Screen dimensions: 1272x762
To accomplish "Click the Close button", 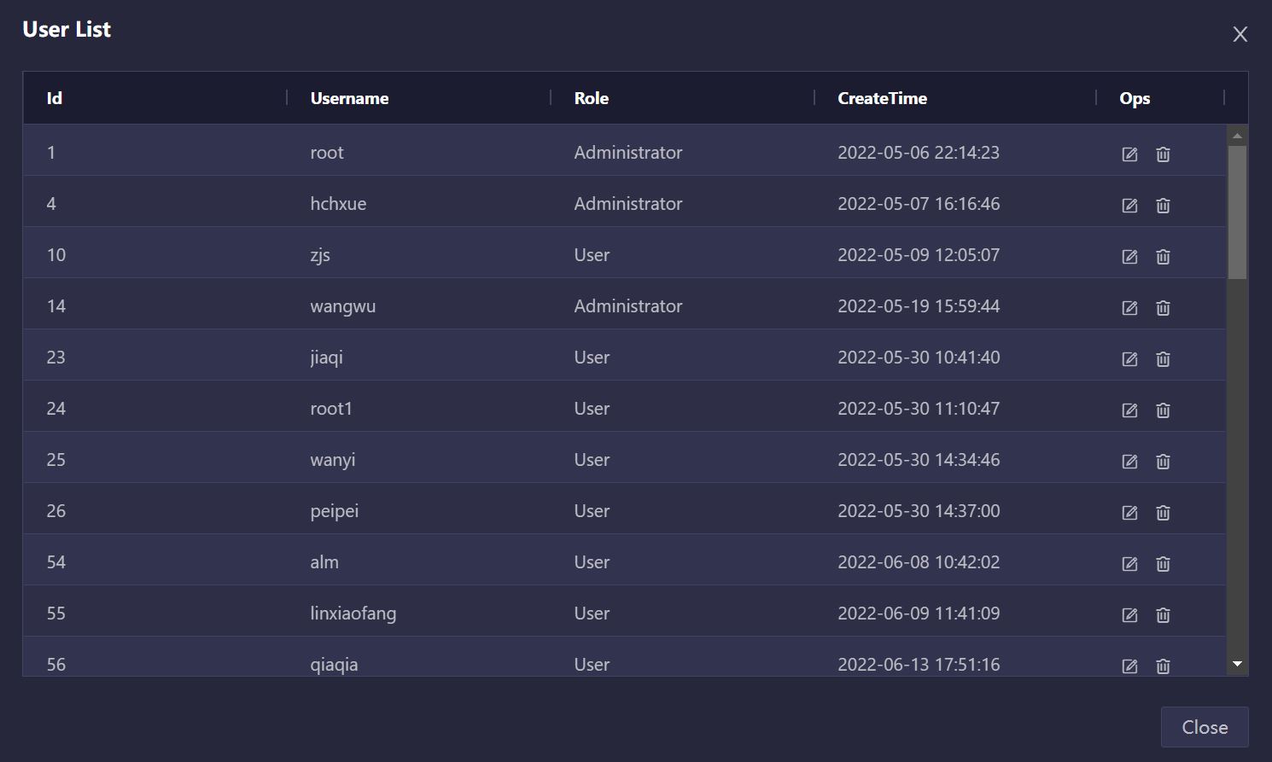I will point(1205,727).
